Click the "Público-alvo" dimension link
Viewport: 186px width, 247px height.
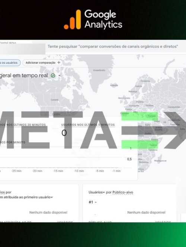[123, 192]
